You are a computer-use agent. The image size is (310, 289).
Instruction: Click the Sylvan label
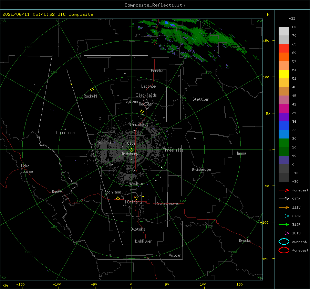point(132,101)
